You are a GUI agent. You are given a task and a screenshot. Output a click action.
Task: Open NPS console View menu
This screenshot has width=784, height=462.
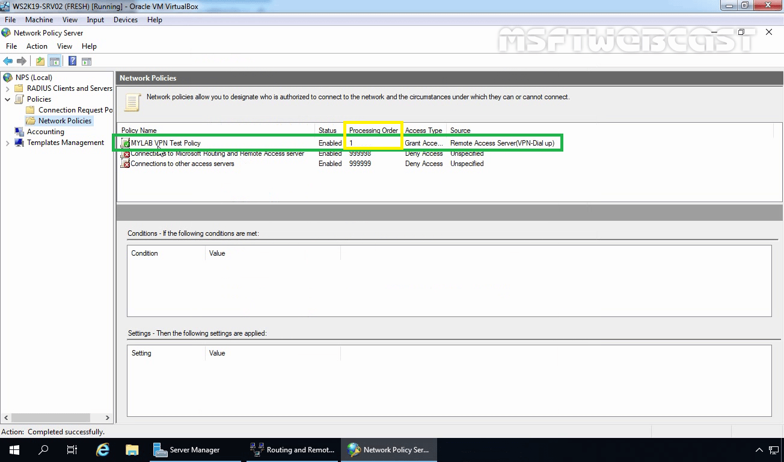[64, 46]
